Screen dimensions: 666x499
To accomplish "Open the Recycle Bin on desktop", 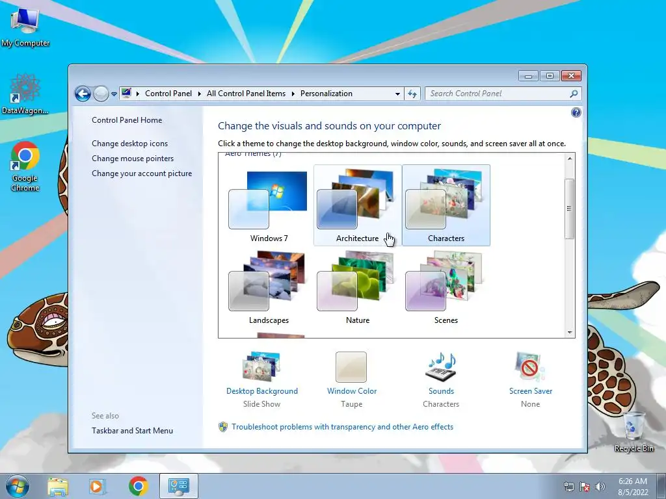I will 633,432.
